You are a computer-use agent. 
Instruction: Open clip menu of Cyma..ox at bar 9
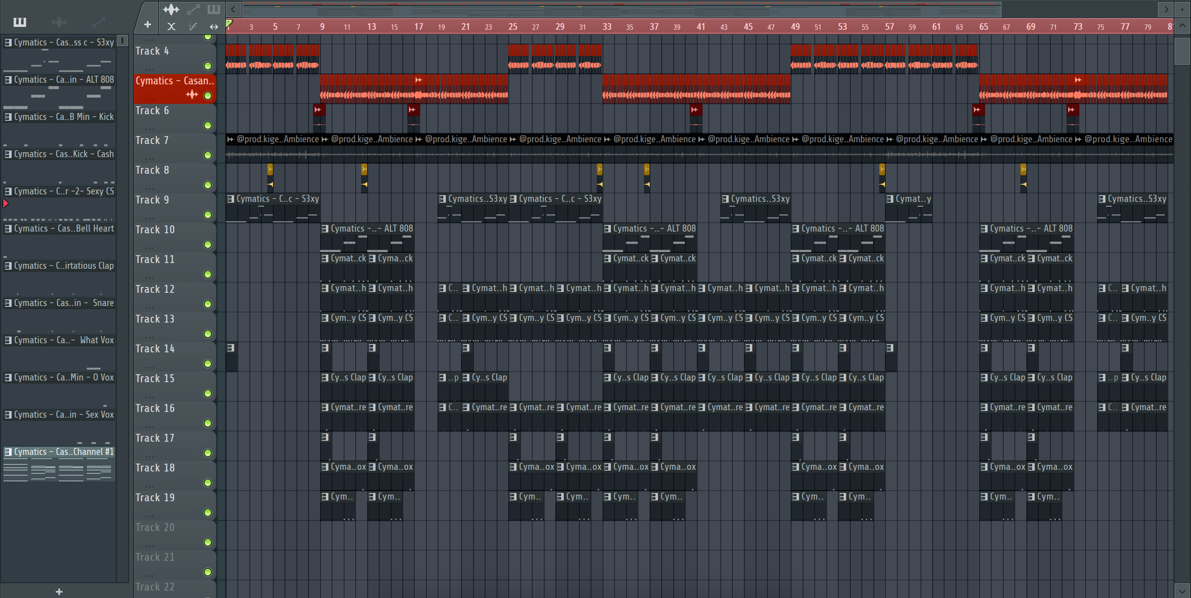click(x=325, y=466)
